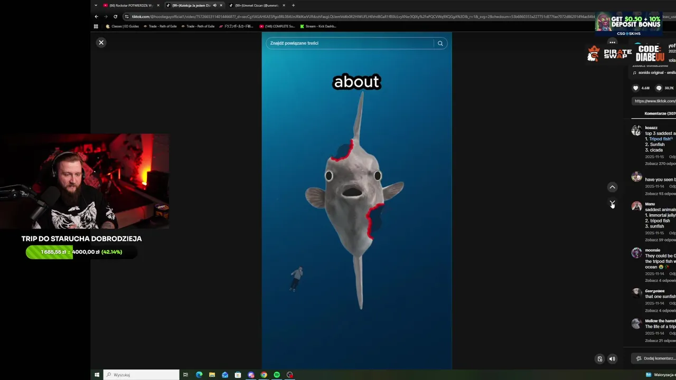Viewport: 676px width, 380px height.
Task: Open Spotify from taskbar
Action: click(277, 375)
